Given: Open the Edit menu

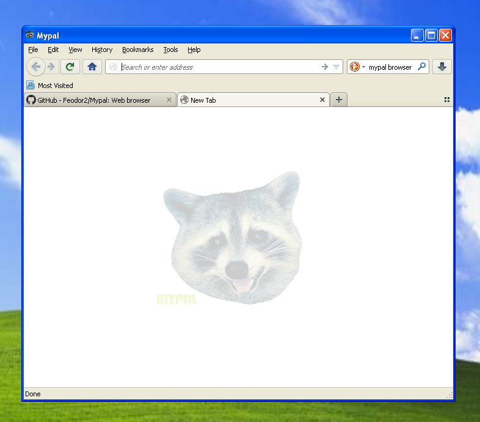Looking at the screenshot, I should (x=53, y=50).
